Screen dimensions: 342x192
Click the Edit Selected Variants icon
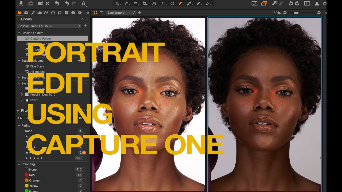[x=255, y=4]
